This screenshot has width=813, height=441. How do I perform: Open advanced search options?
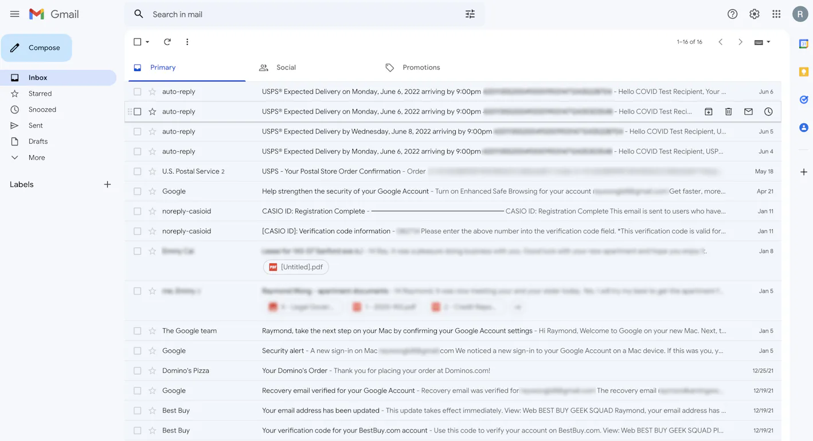tap(470, 14)
